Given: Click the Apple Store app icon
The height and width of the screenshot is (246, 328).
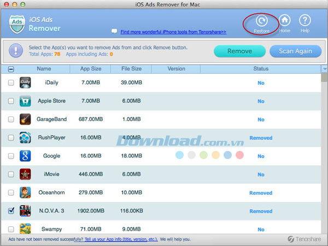Looking at the screenshot, I should [x=25, y=101].
